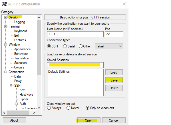Click category tree scroll up arrow
This screenshot has width=171, height=125.
pyautogui.click(x=39, y=18)
